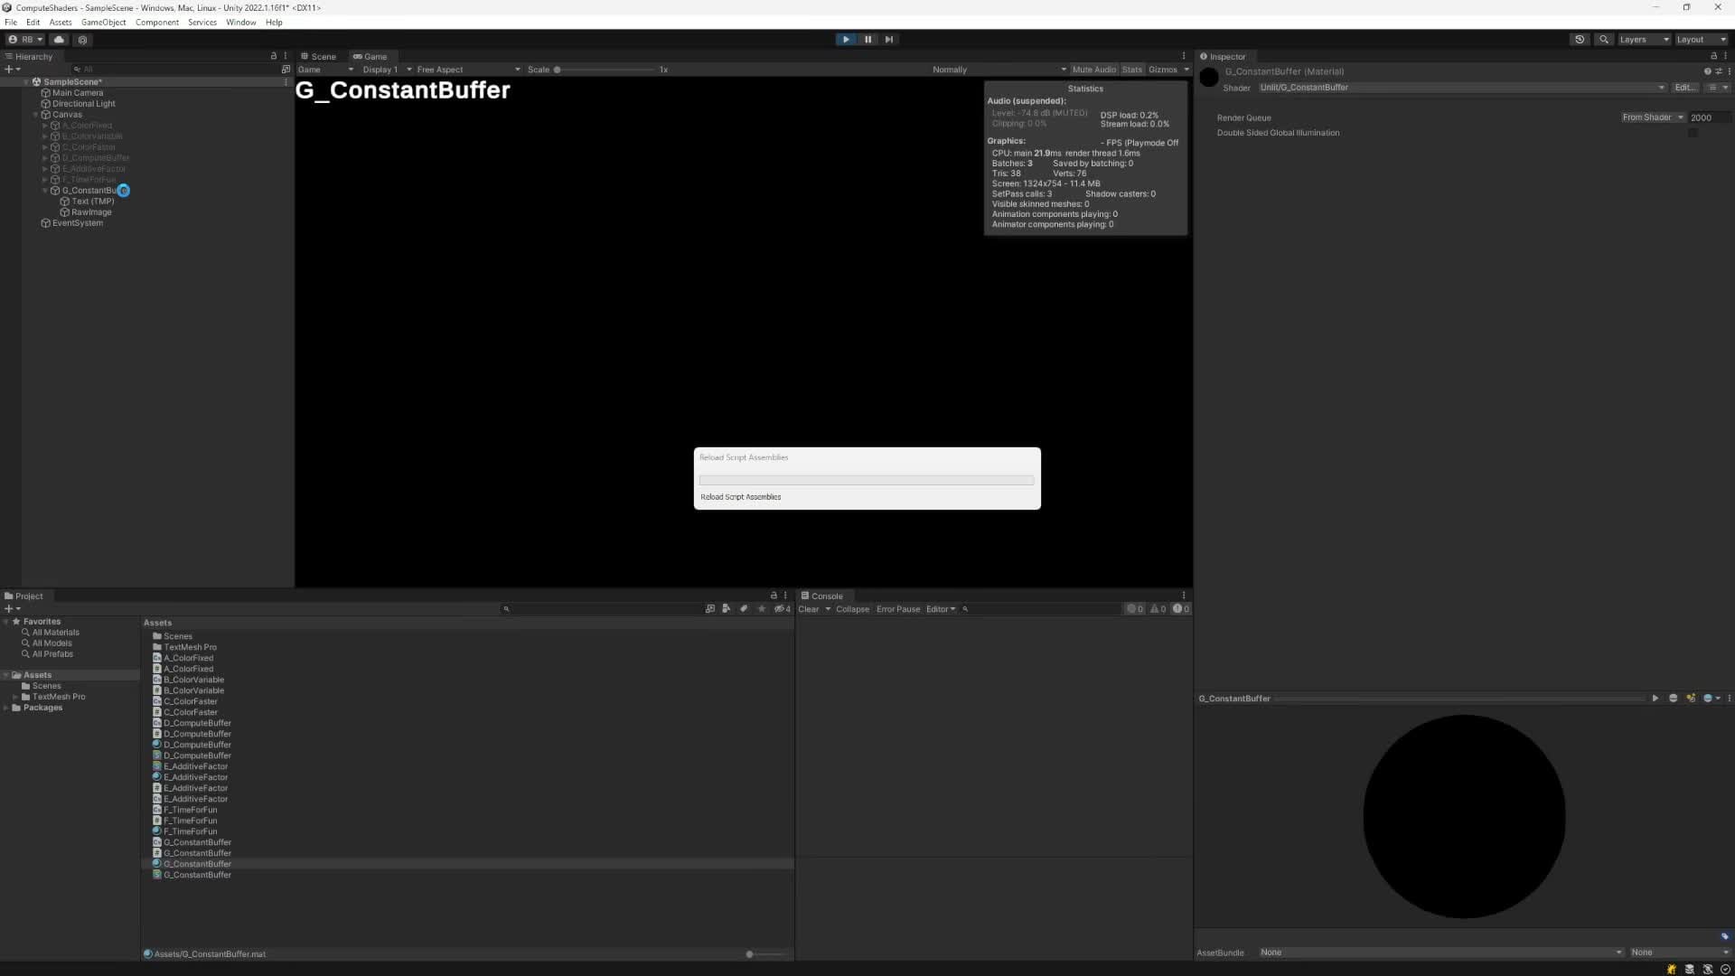This screenshot has width=1735, height=976.
Task: Toggle Error Pause in the Console
Action: pyautogui.click(x=897, y=608)
